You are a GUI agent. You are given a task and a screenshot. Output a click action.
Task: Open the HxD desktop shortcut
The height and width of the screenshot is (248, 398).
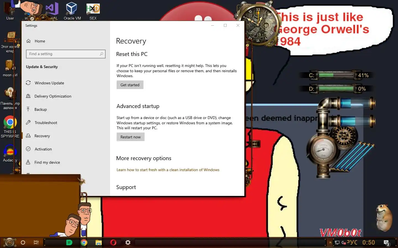93,11
